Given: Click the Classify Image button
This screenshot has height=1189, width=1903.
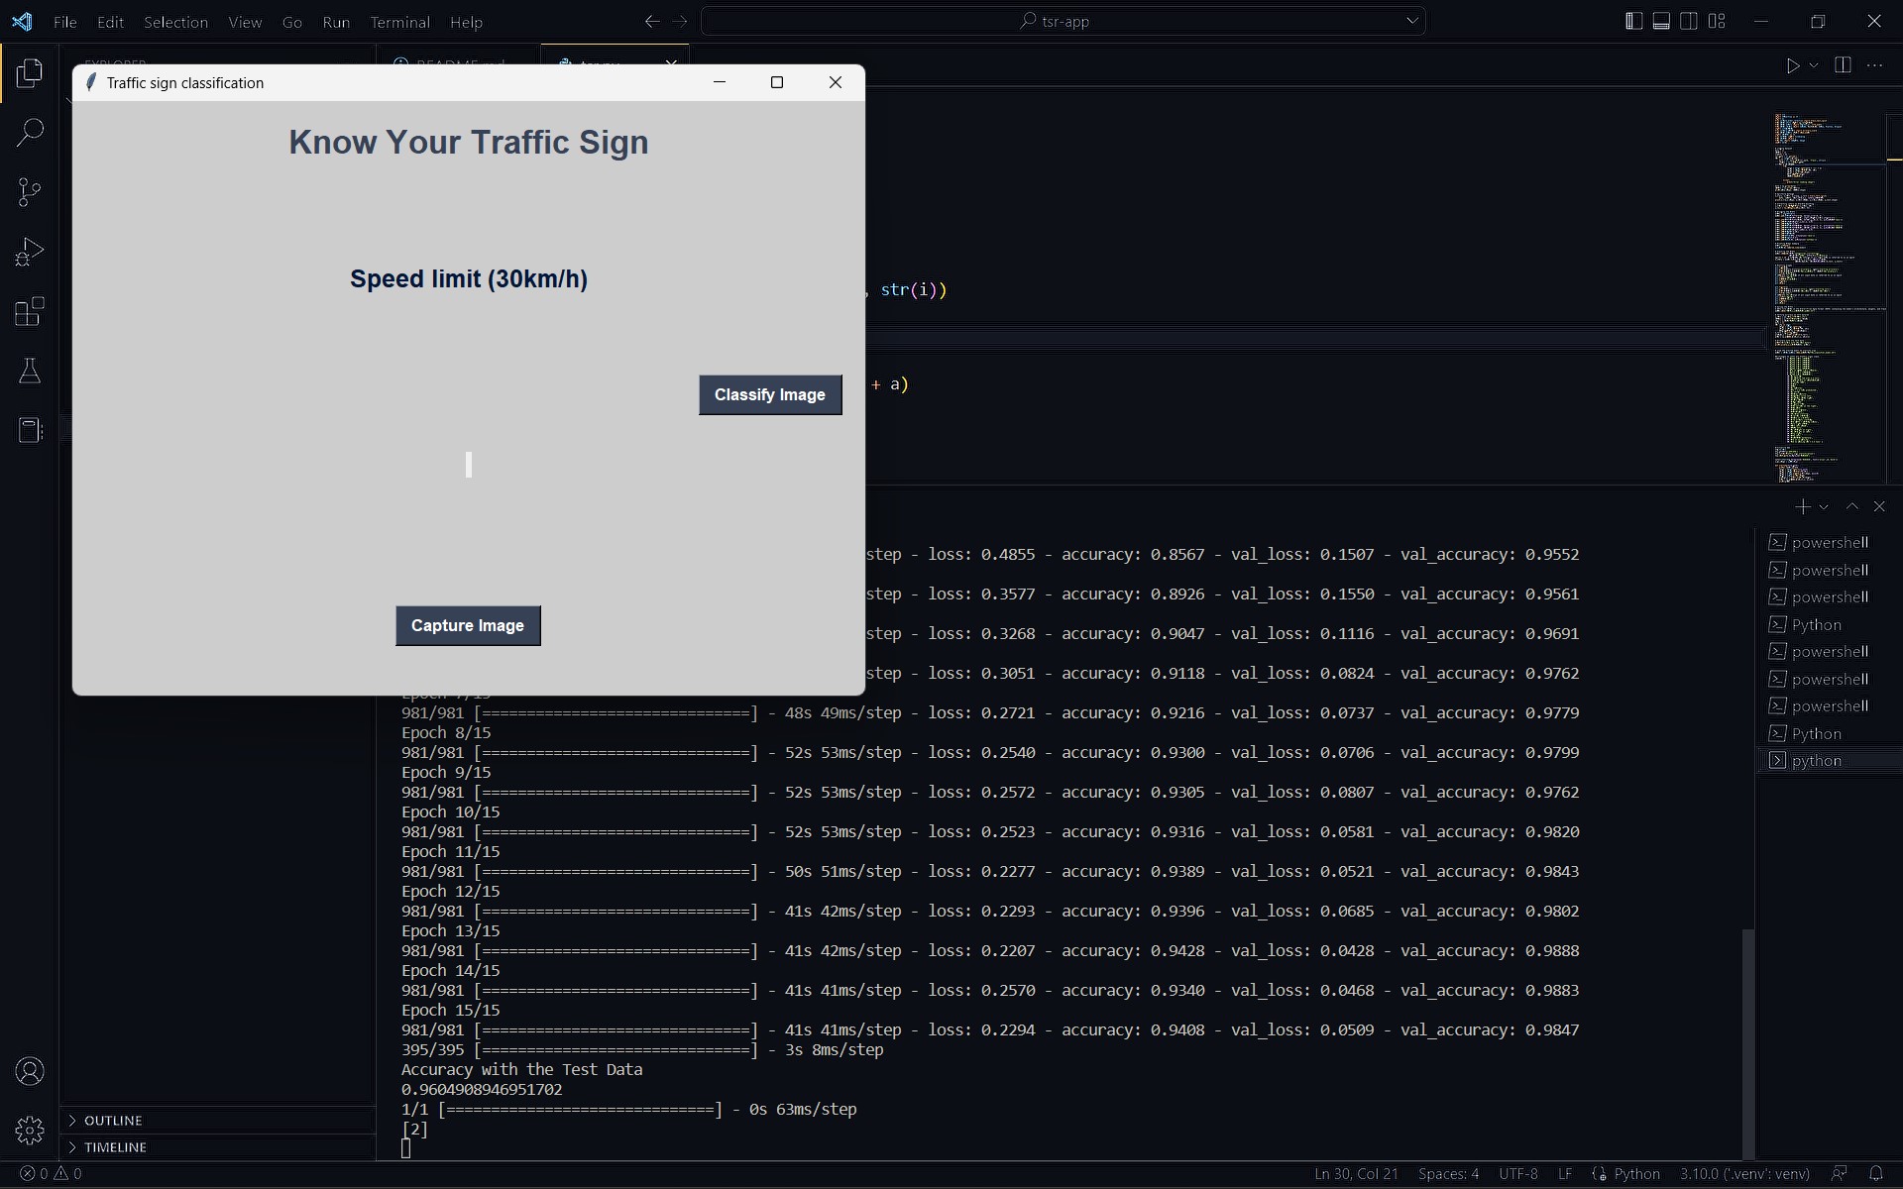Looking at the screenshot, I should click(x=770, y=395).
